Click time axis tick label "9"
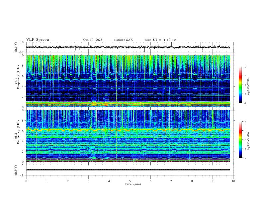 coord(213,181)
